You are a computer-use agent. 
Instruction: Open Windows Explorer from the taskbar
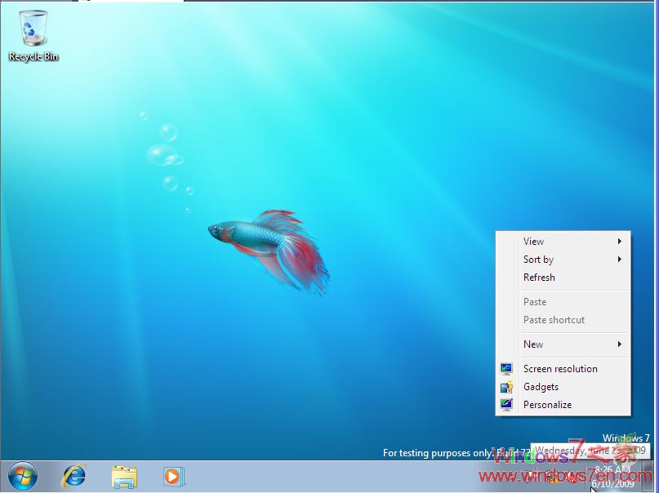pos(123,476)
